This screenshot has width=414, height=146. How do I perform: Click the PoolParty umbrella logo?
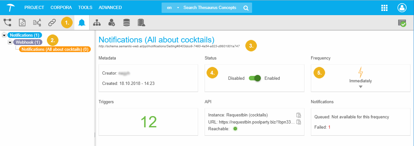(x=11, y=7)
